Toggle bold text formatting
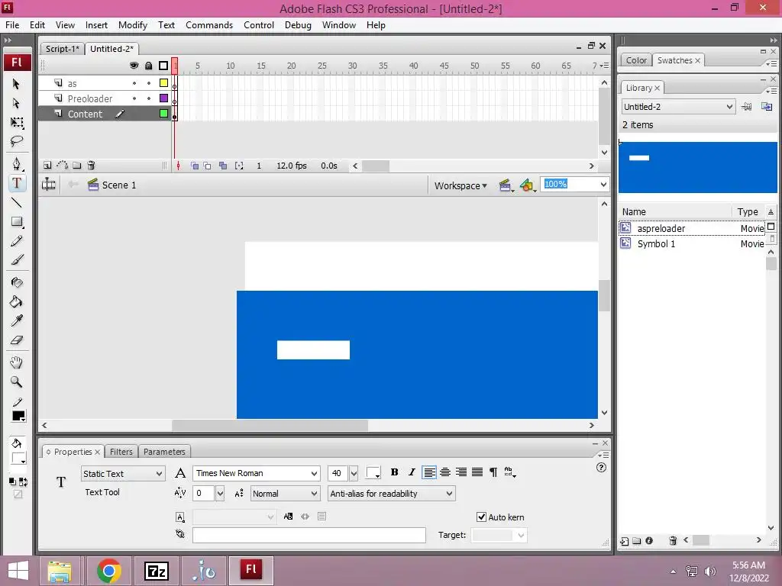Screen dimensions: 782x586 (x=395, y=472)
